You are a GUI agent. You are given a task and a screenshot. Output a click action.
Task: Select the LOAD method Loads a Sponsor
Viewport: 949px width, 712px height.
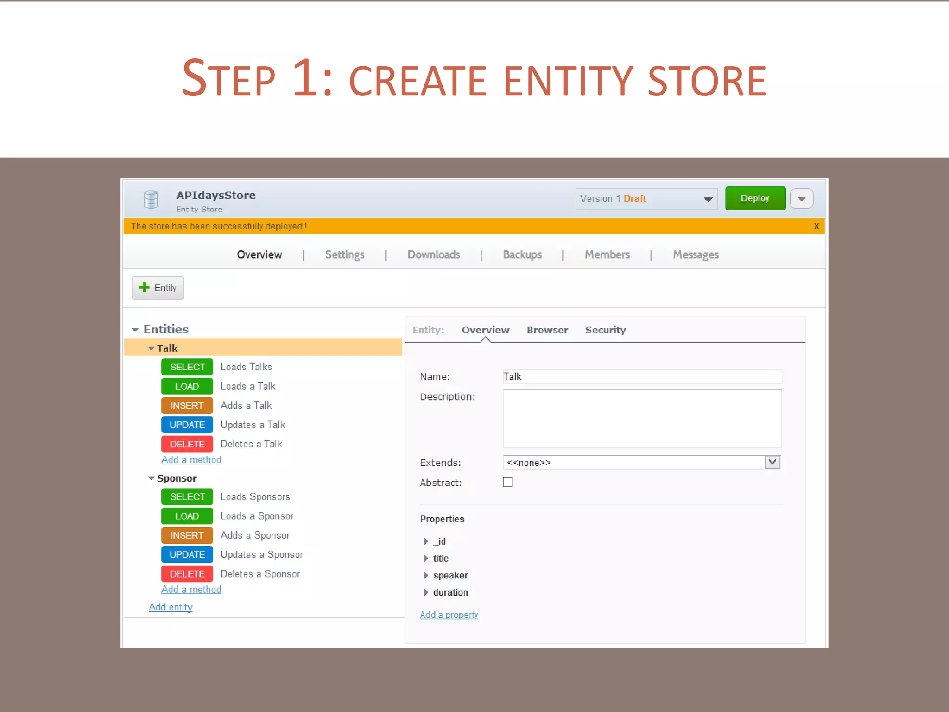pyautogui.click(x=187, y=516)
